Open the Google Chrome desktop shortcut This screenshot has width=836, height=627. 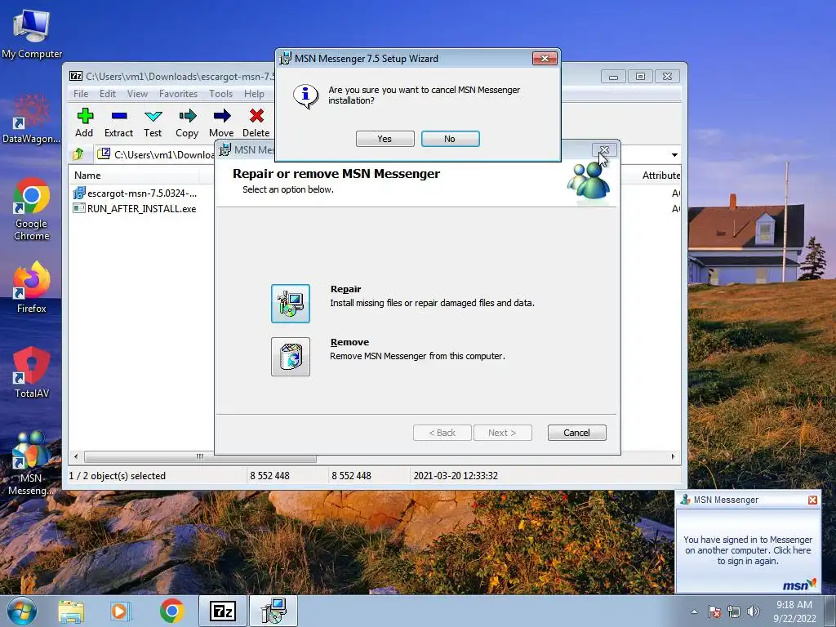pos(32,209)
